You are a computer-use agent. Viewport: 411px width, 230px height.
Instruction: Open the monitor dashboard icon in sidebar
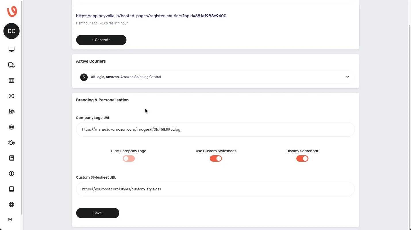11,49
